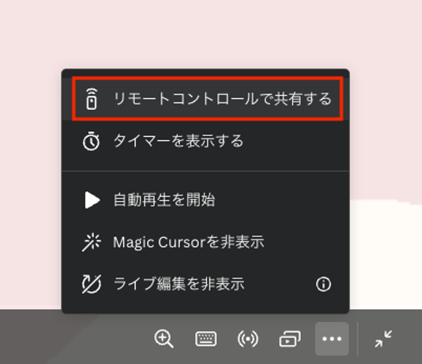Open the three-dot overflow menu

(x=331, y=339)
